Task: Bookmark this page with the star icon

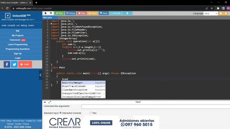Action: pyautogui.click(x=212, y=8)
